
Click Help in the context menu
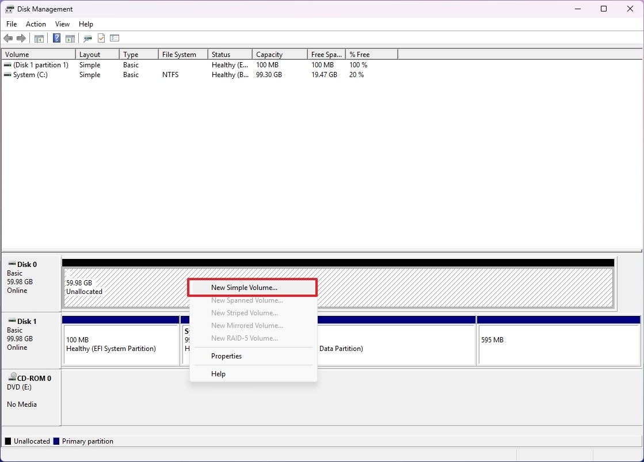[218, 373]
